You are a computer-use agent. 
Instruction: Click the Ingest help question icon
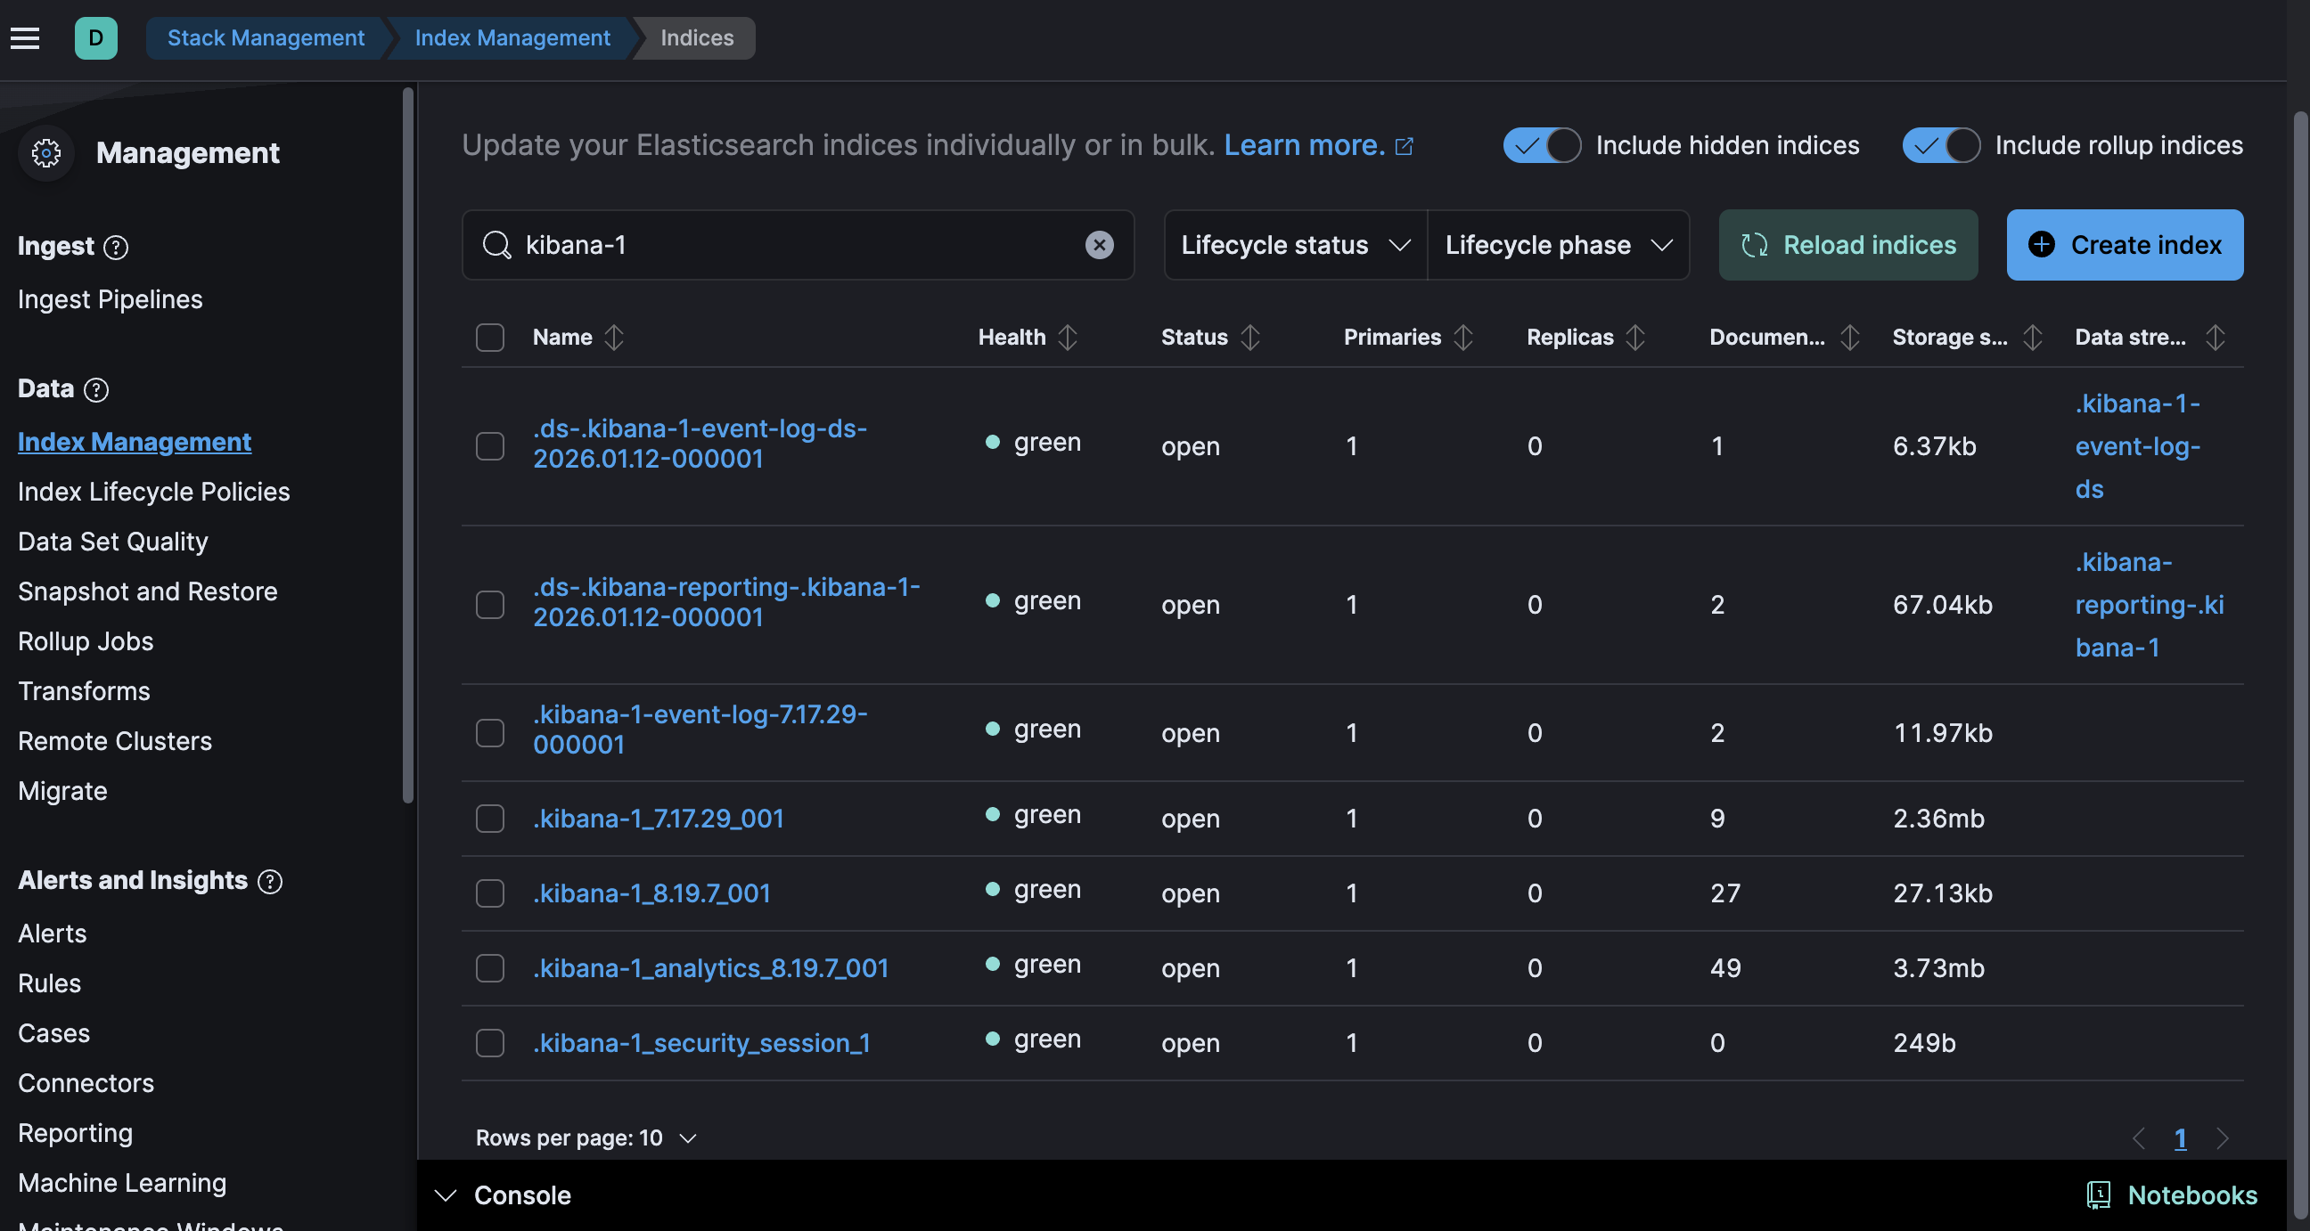coord(116,247)
